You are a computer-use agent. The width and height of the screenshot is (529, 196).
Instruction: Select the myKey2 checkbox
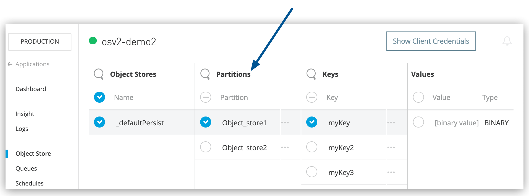pos(311,147)
